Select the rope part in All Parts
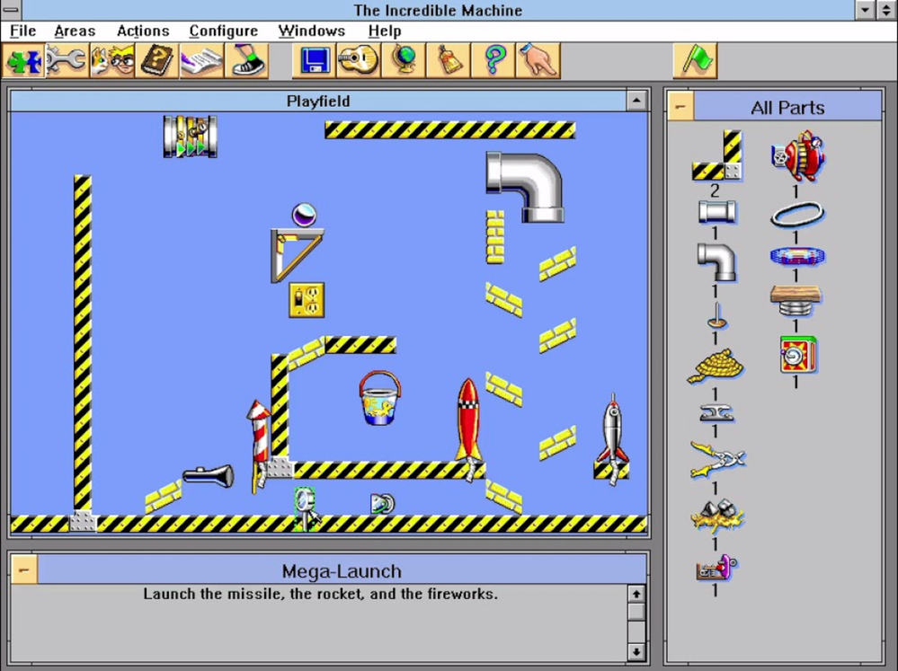The width and height of the screenshot is (898, 671). (x=716, y=366)
